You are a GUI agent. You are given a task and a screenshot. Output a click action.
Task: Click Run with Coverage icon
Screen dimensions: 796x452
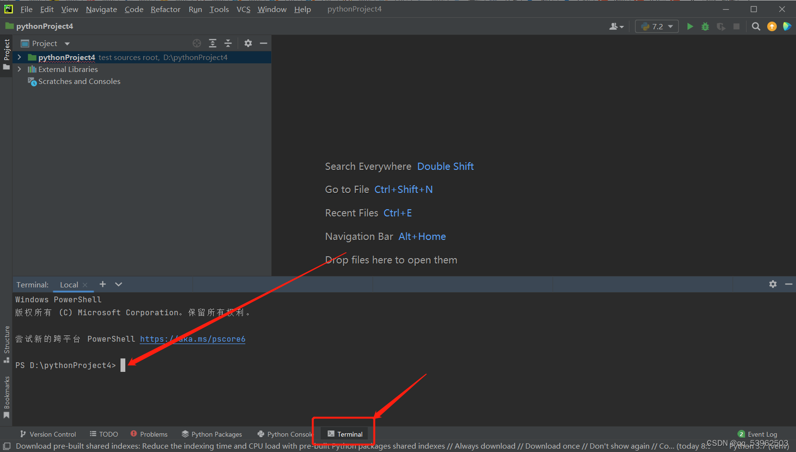tap(721, 26)
